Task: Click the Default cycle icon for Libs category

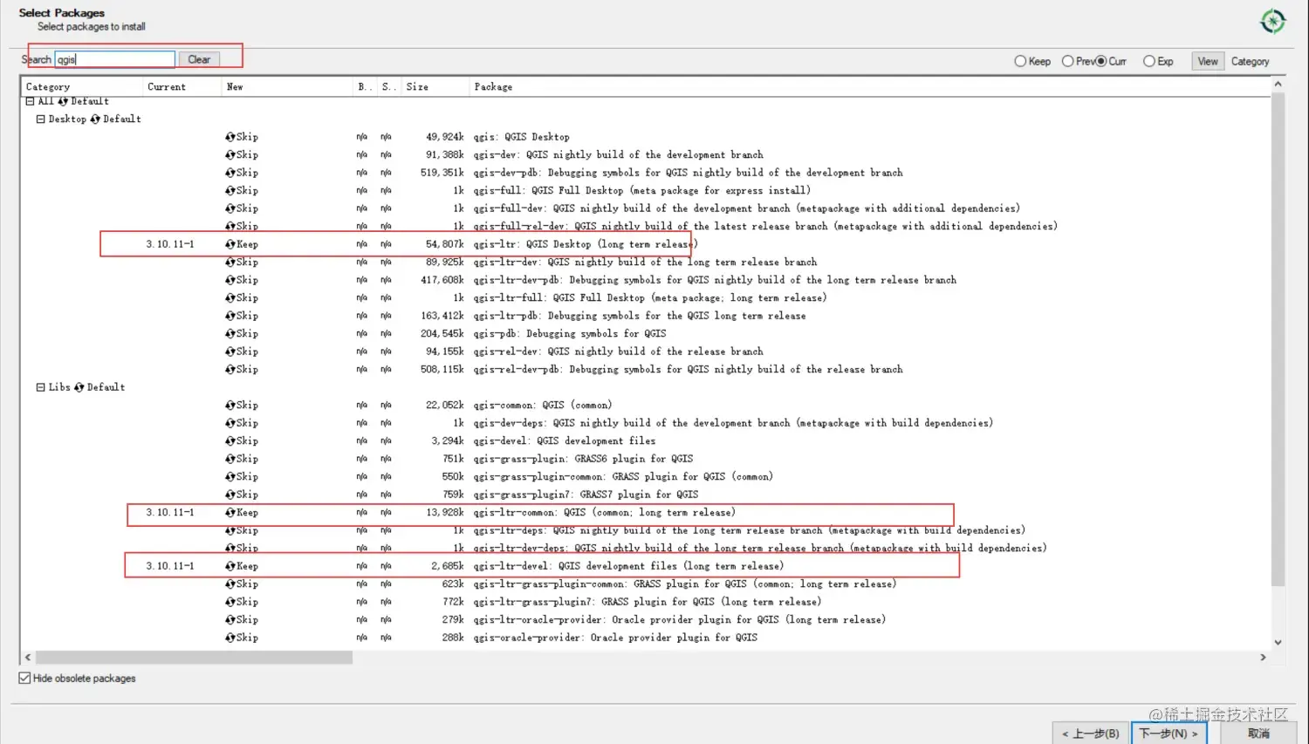Action: click(x=79, y=387)
